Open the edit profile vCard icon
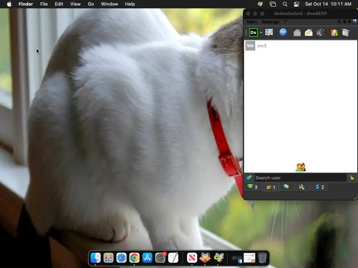The height and width of the screenshot is (268, 358). (269, 32)
